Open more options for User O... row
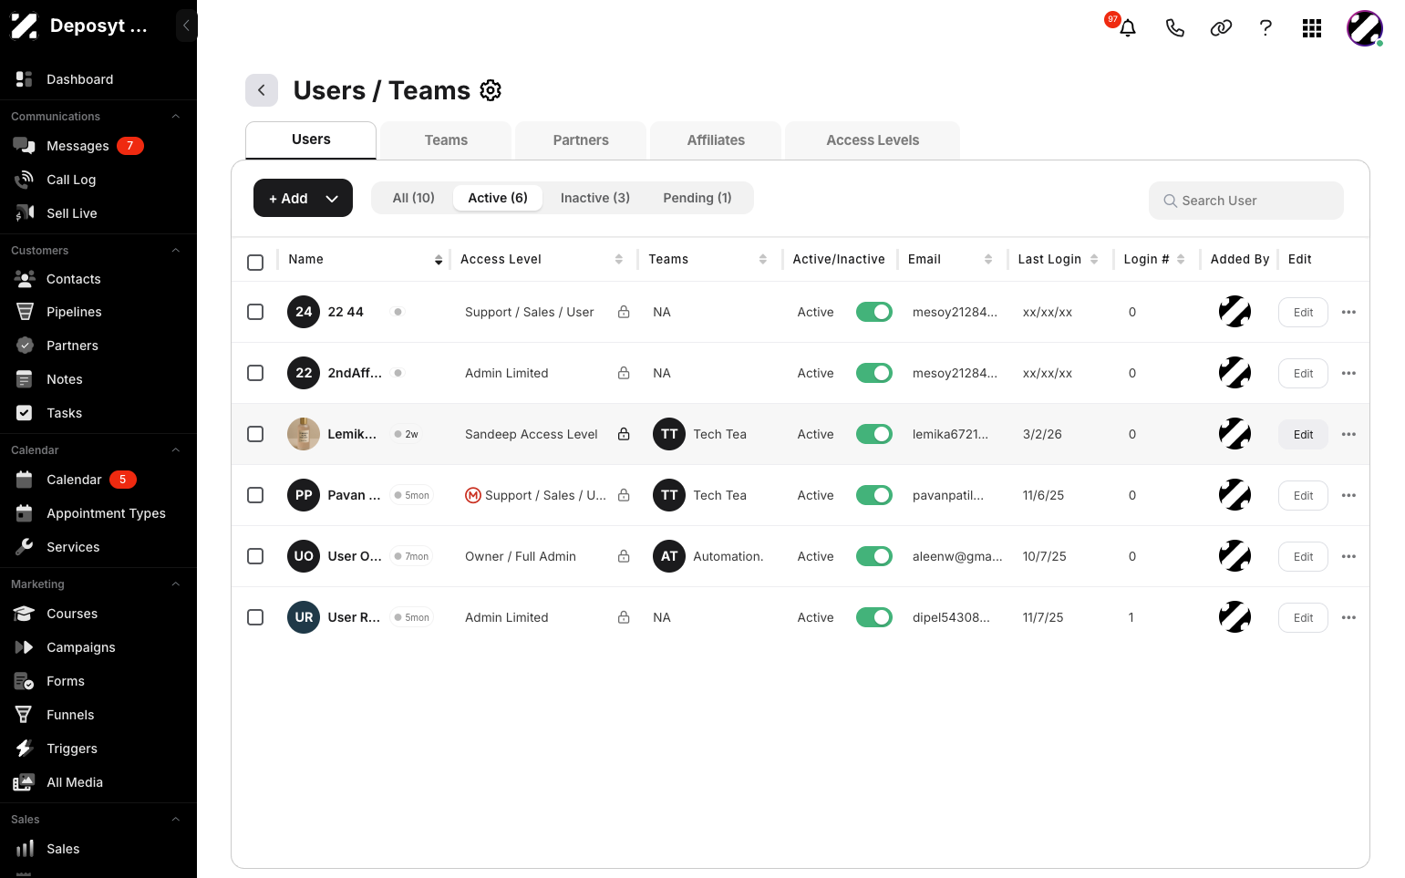Screen dimensions: 1405x878 tap(1349, 556)
